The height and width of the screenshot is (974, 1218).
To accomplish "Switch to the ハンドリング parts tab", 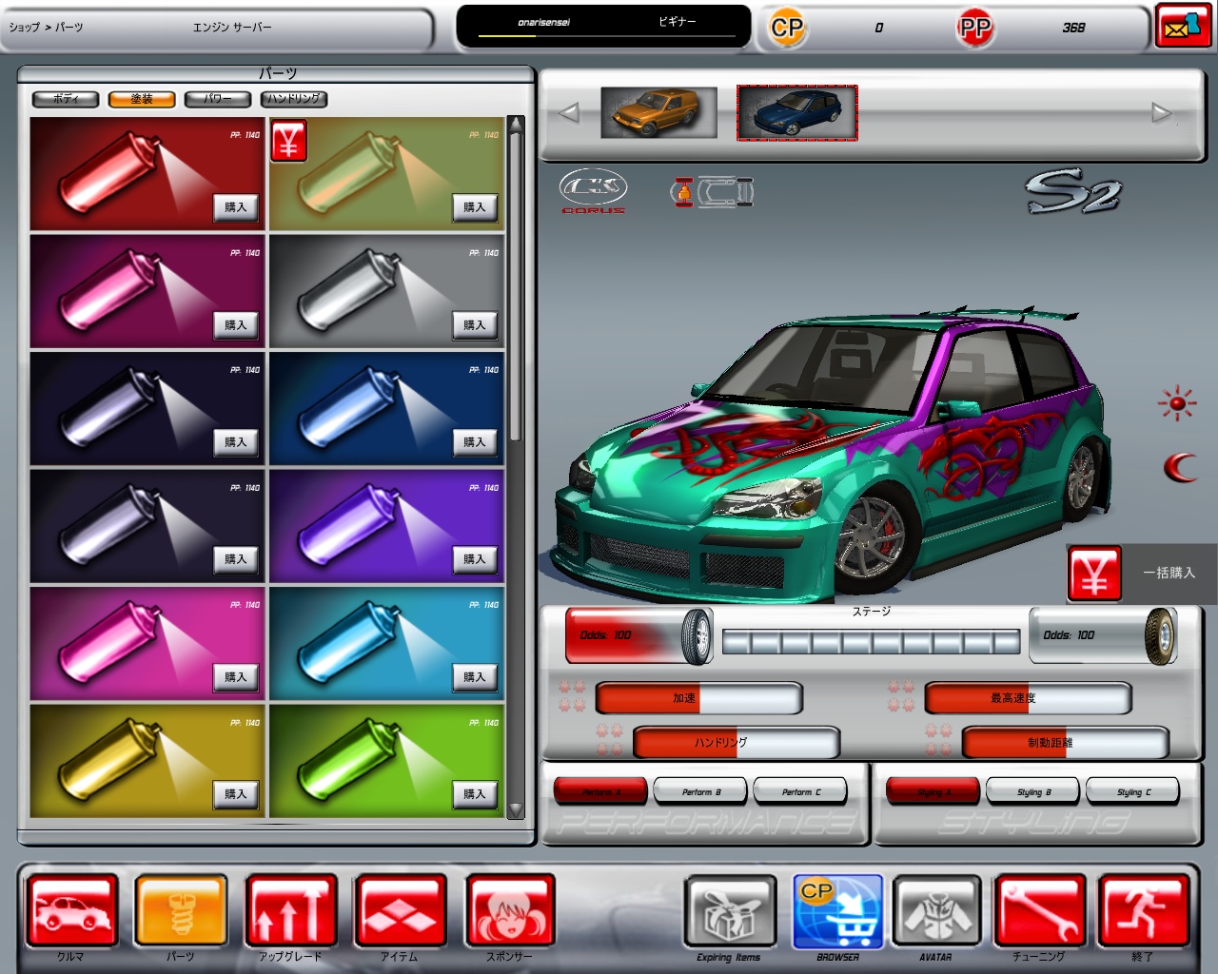I will [x=294, y=99].
